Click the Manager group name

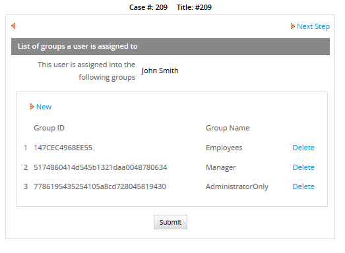coord(221,167)
